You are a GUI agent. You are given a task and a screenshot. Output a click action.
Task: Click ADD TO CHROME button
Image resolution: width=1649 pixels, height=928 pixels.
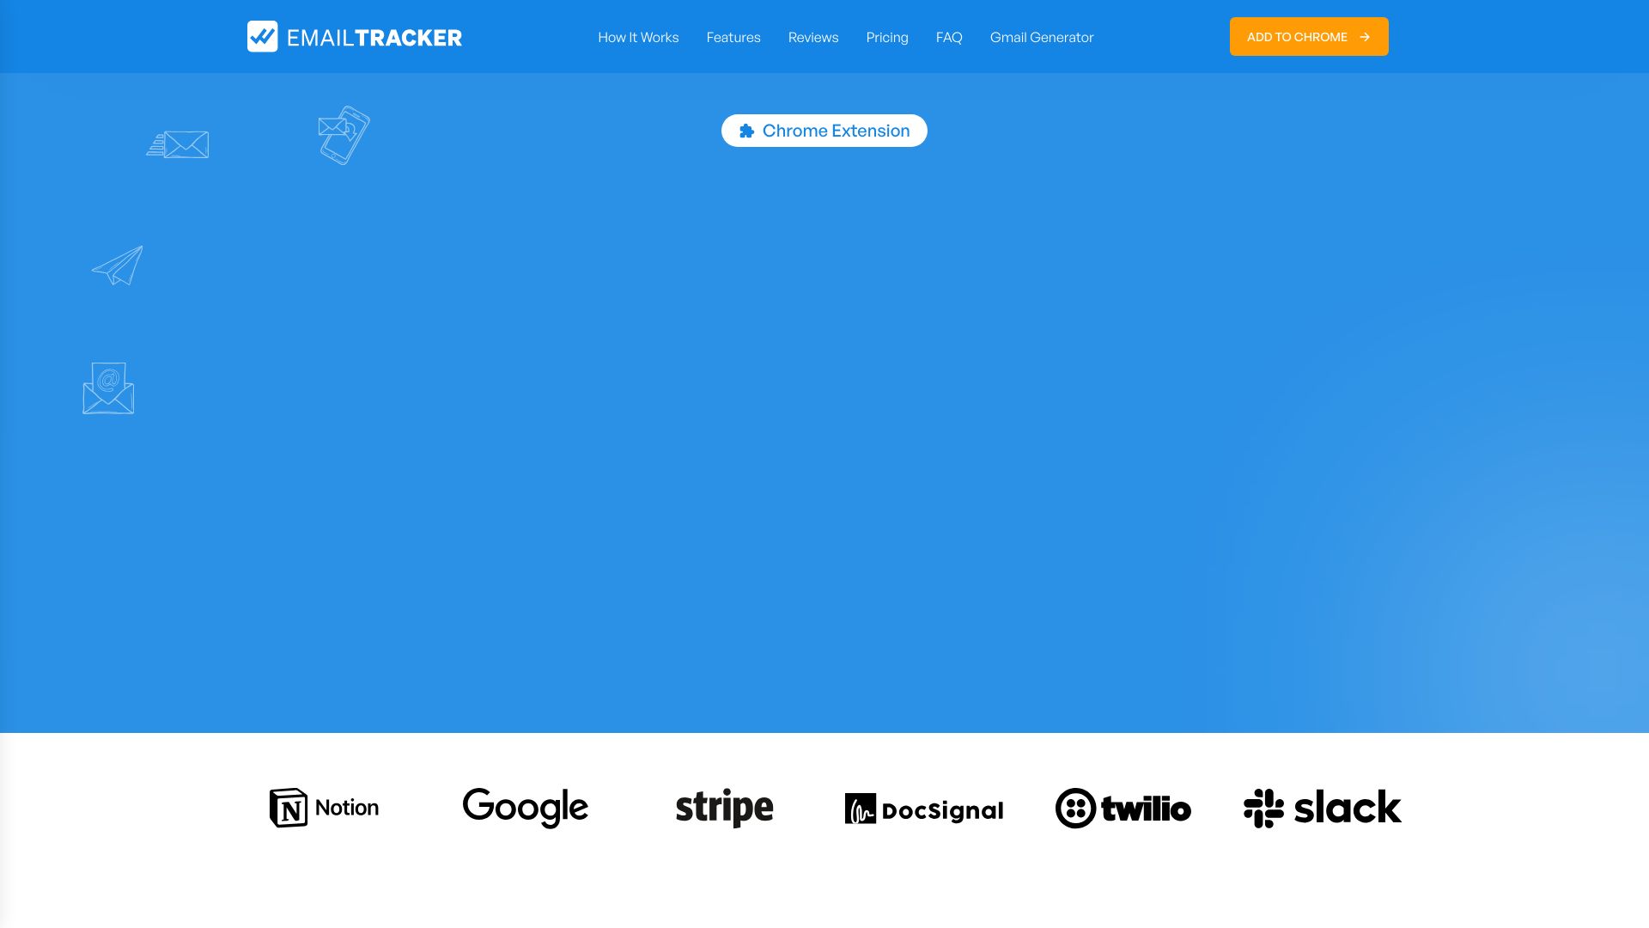click(1308, 36)
